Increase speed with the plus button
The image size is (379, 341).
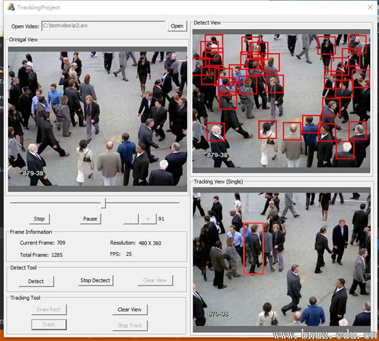148,218
